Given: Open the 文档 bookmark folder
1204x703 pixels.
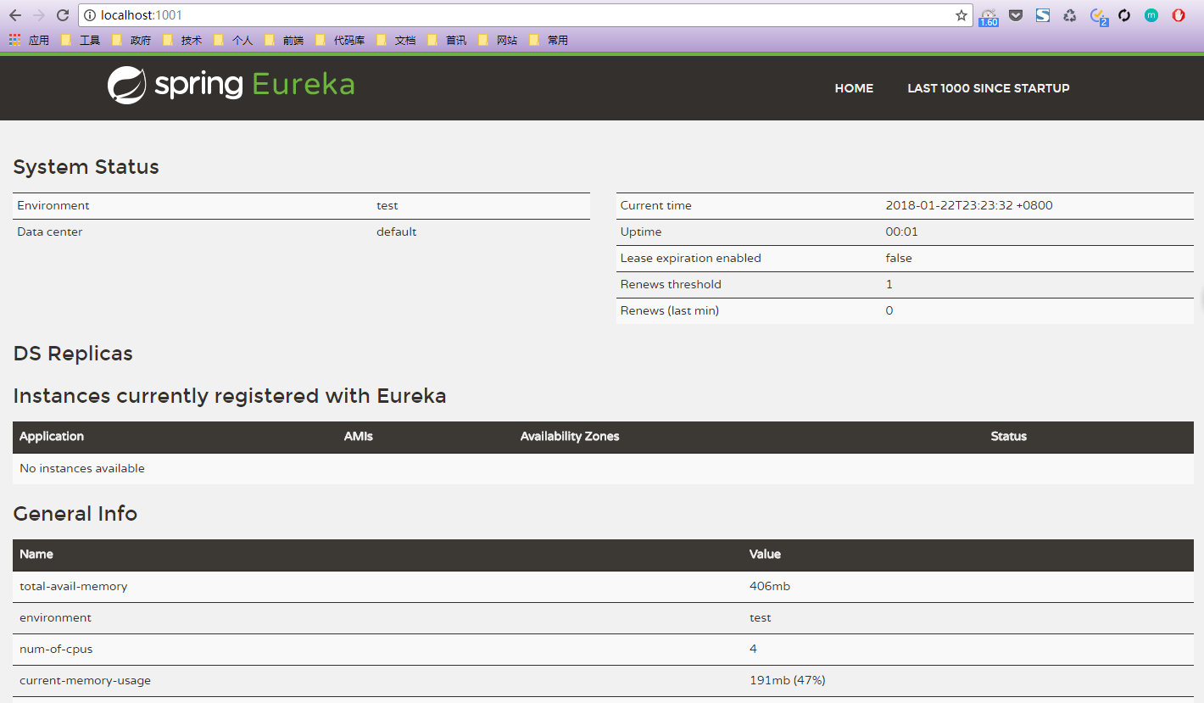Looking at the screenshot, I should tap(396, 40).
